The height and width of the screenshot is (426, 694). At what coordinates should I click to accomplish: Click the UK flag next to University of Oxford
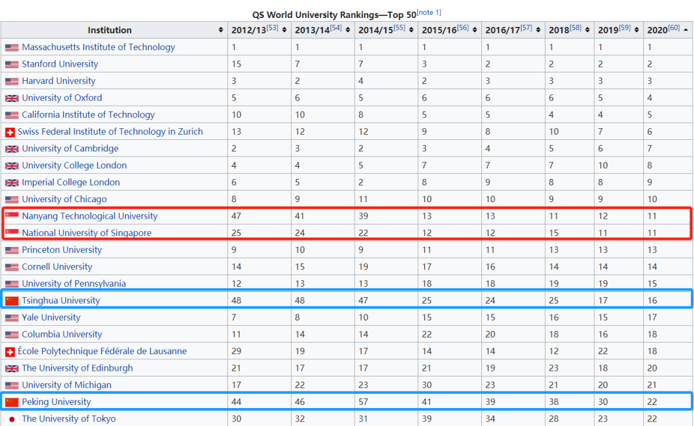(12, 98)
